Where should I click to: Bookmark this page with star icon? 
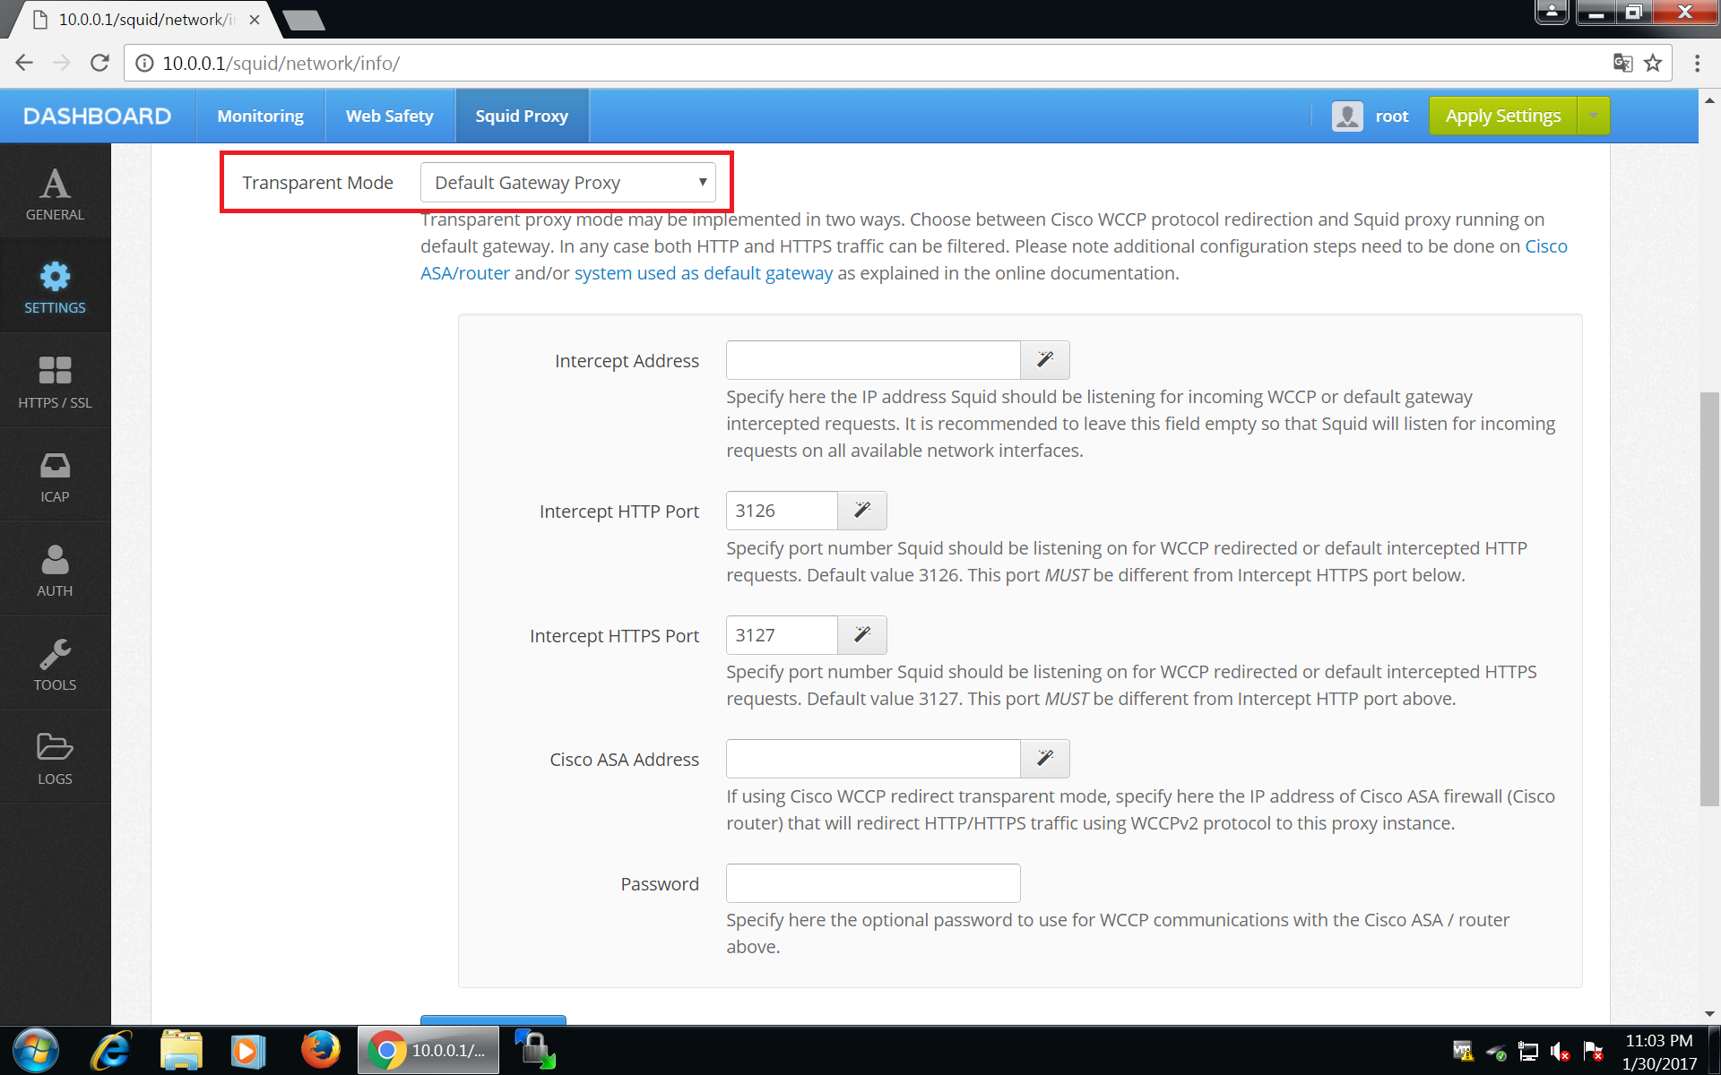coord(1653,63)
